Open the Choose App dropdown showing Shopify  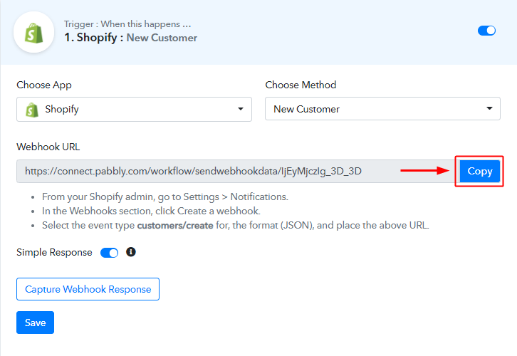coord(134,109)
